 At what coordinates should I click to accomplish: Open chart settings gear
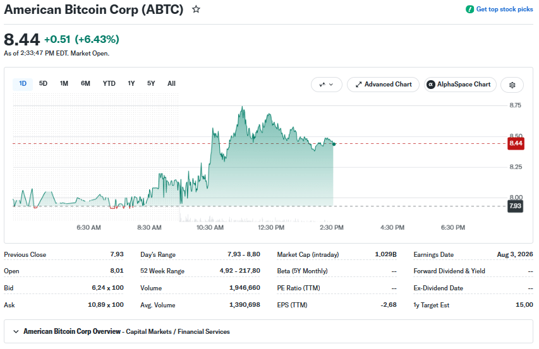point(512,85)
